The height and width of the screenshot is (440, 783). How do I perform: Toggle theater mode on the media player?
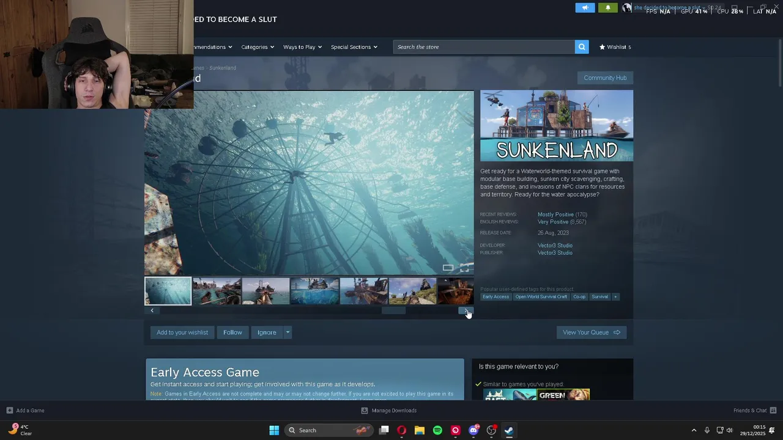(448, 268)
